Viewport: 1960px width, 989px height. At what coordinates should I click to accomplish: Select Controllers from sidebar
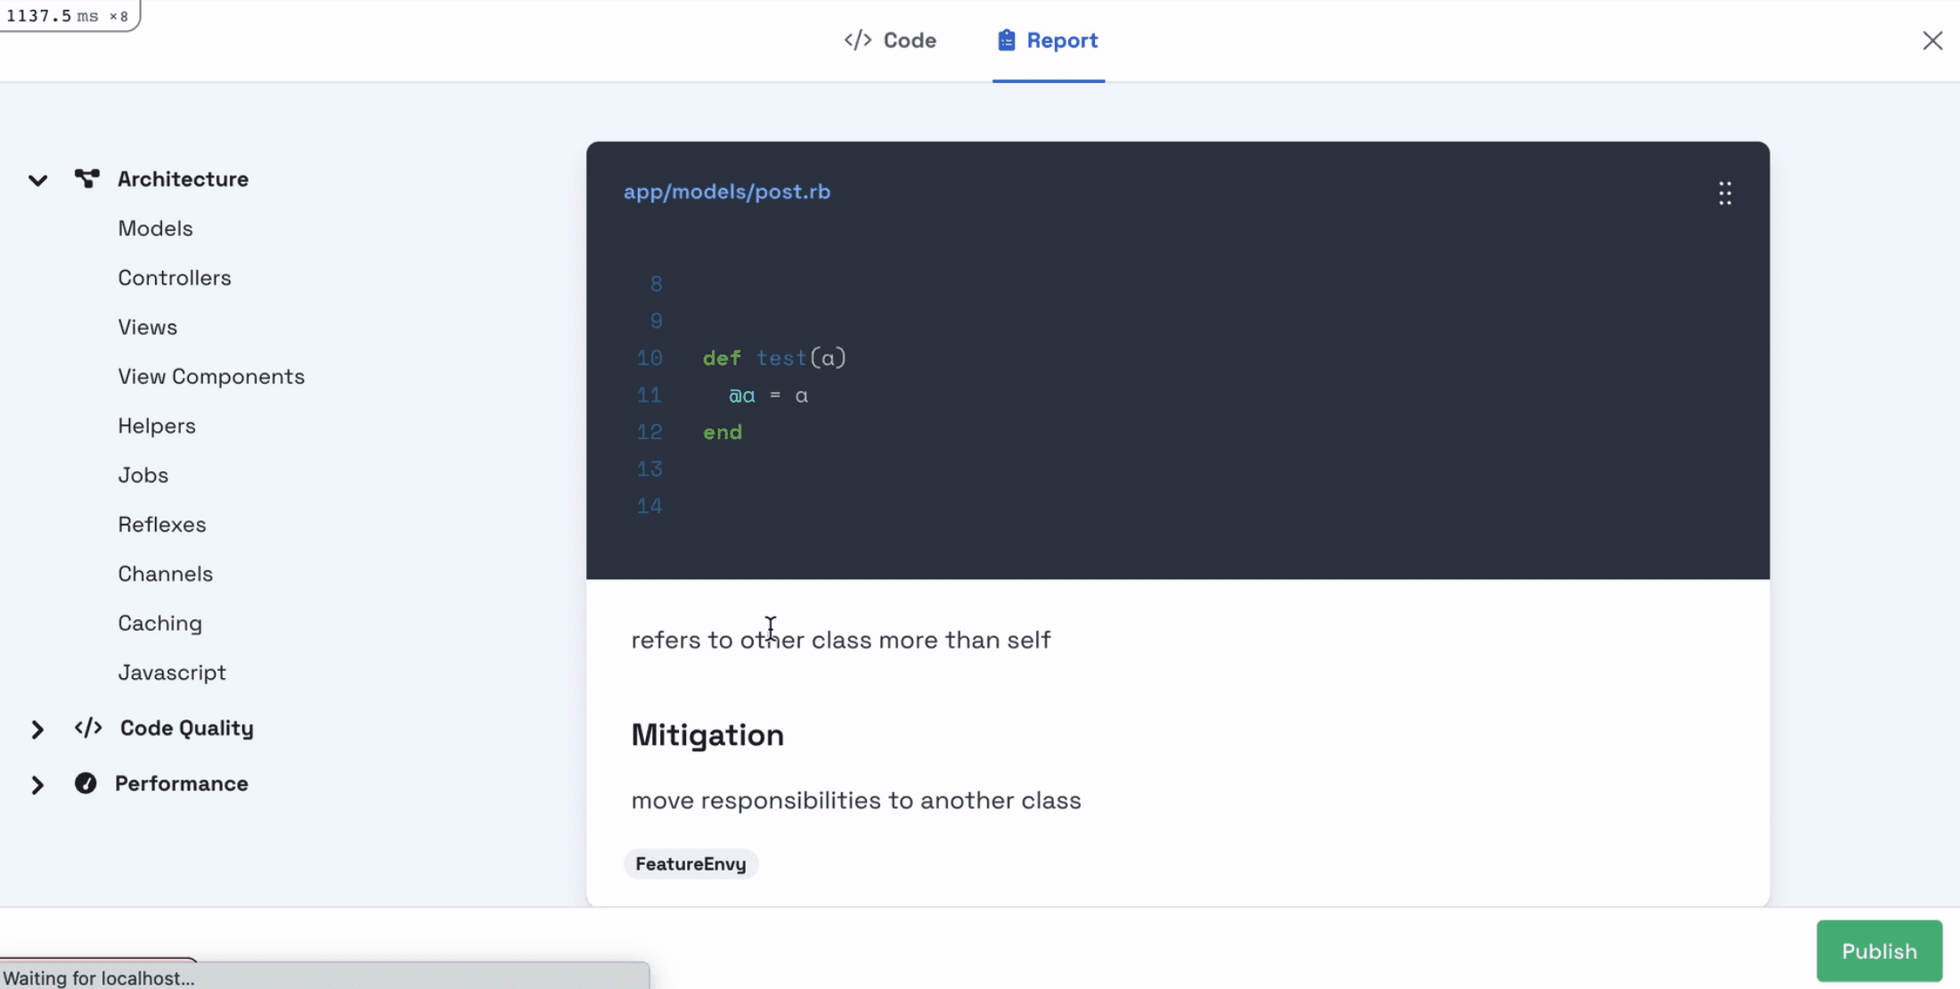[174, 277]
